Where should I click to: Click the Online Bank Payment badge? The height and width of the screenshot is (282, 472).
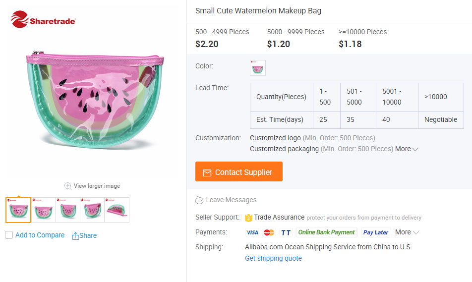pyautogui.click(x=326, y=232)
